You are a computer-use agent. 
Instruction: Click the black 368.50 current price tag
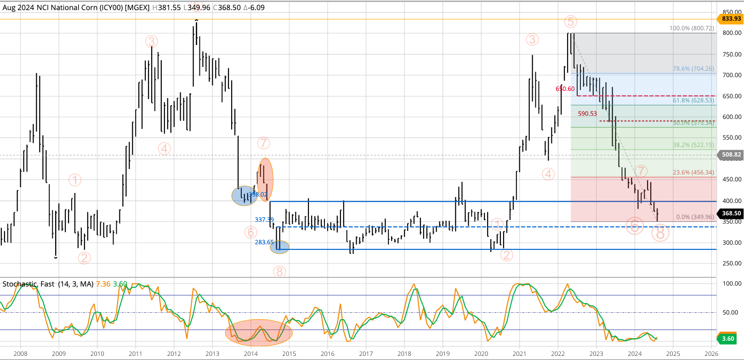(x=731, y=213)
